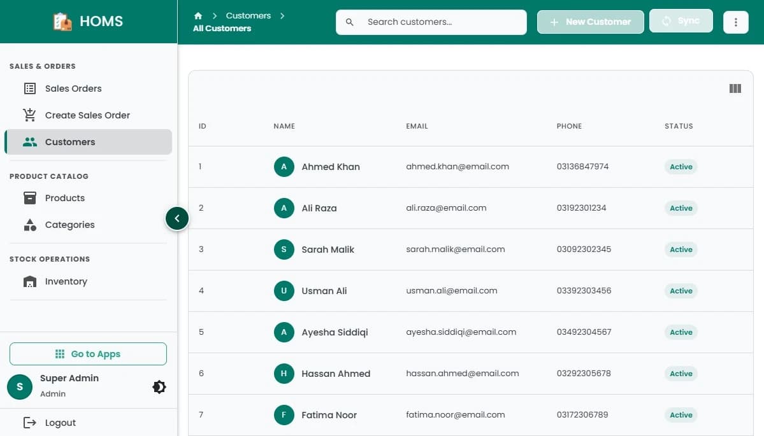Click the All Customers breadcrumb
The height and width of the screenshot is (436, 764).
(x=222, y=28)
